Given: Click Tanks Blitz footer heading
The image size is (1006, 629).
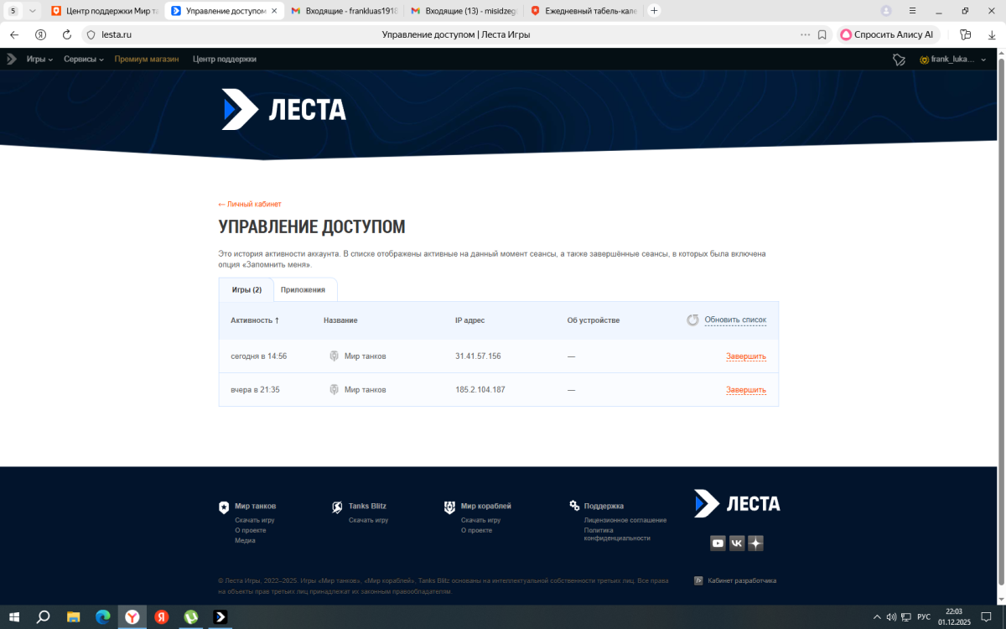Looking at the screenshot, I should (367, 506).
